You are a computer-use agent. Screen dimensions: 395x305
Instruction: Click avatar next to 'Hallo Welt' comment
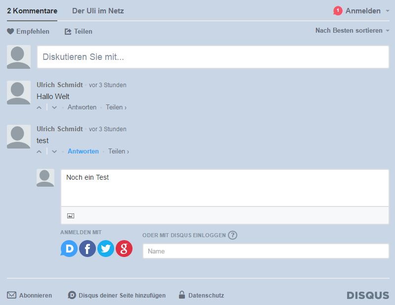19,93
